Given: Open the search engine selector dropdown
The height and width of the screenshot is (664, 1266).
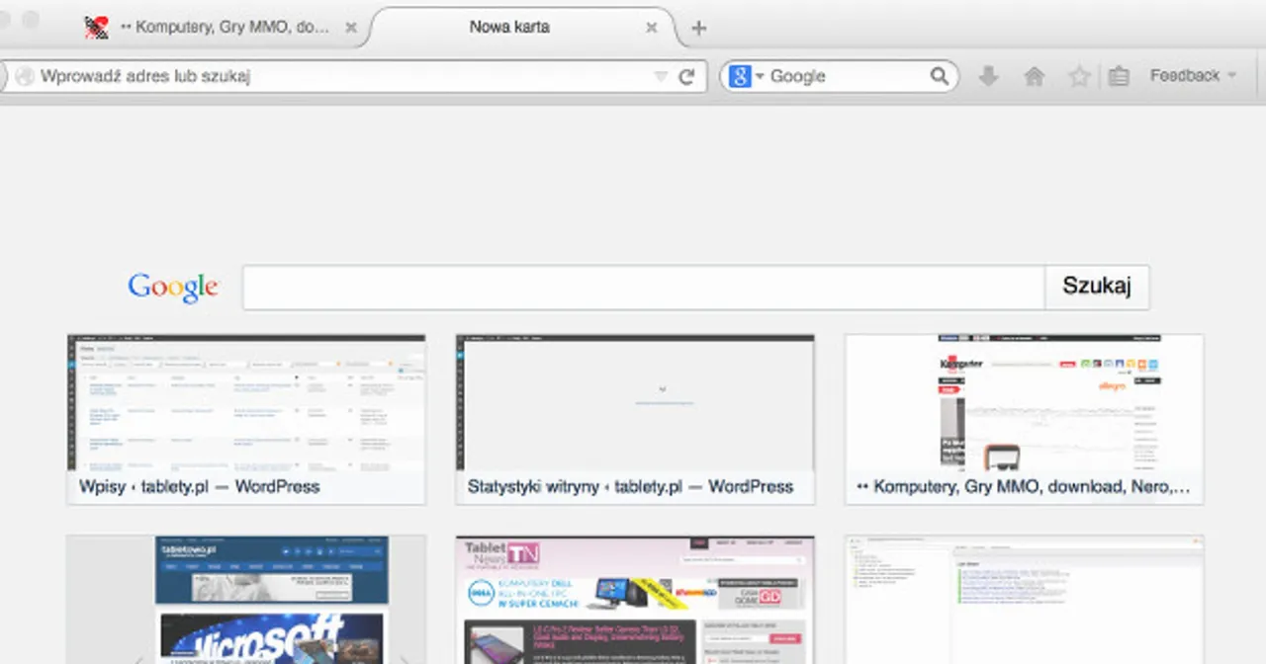Looking at the screenshot, I should click(x=747, y=76).
